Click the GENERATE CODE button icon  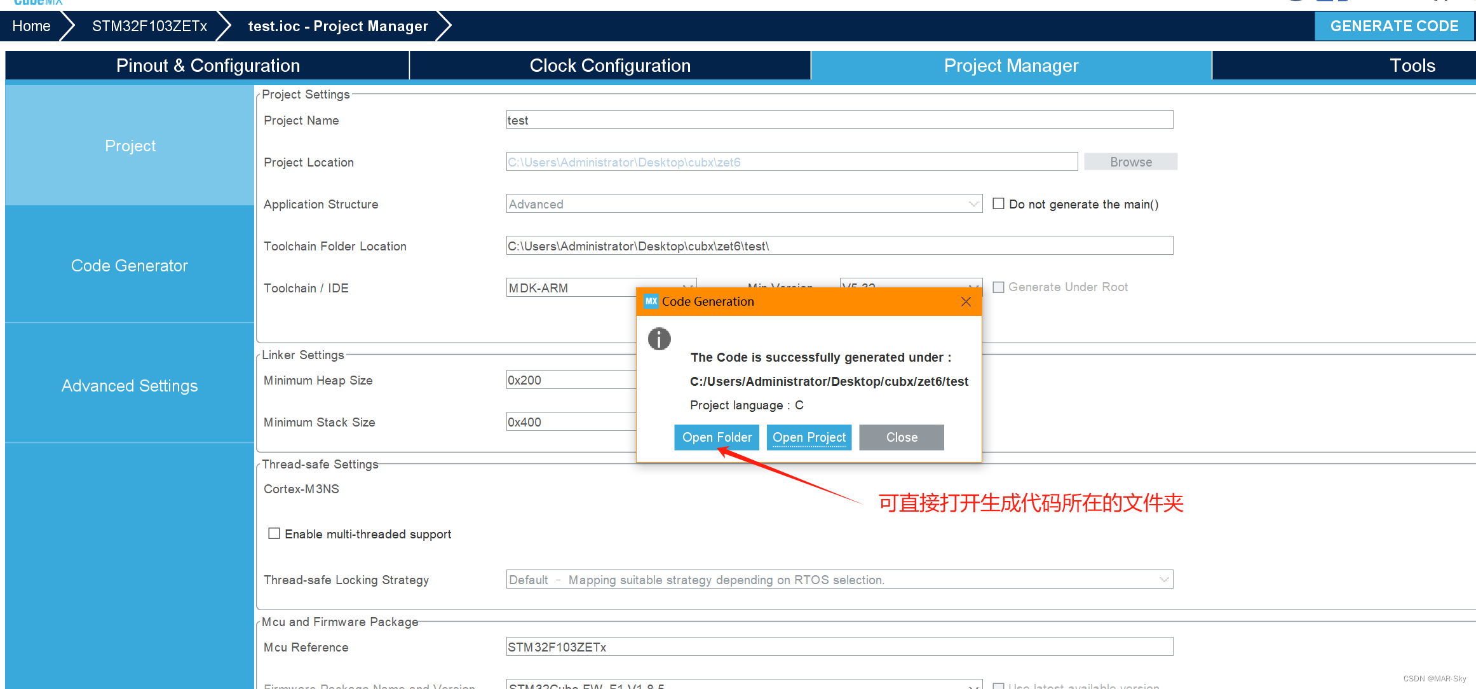pos(1397,25)
